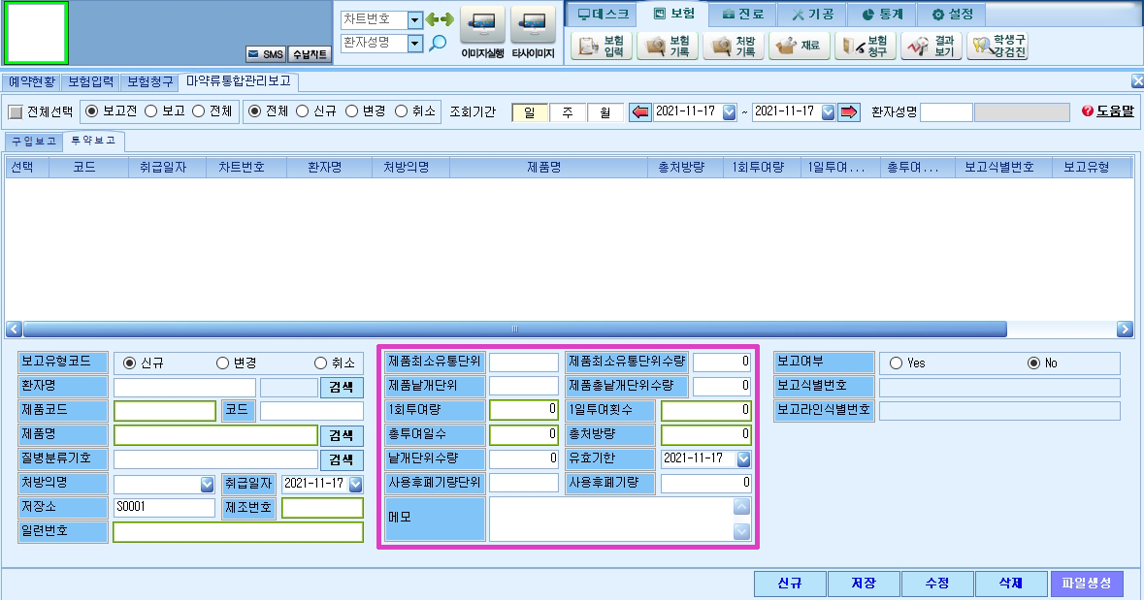Click the magnifier search icon beside 환자성명
Viewport: 1144px width, 600px height.
click(438, 43)
